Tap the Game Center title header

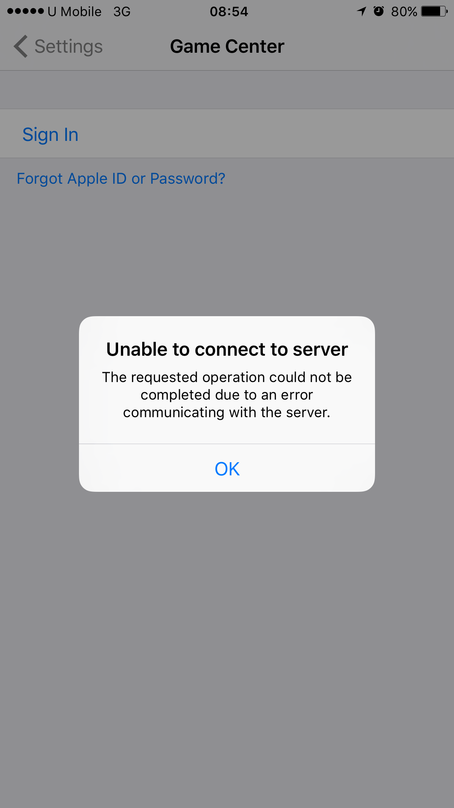coord(227,46)
